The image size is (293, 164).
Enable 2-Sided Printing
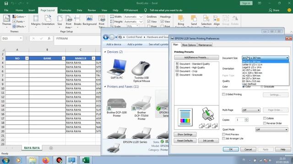[223, 94]
